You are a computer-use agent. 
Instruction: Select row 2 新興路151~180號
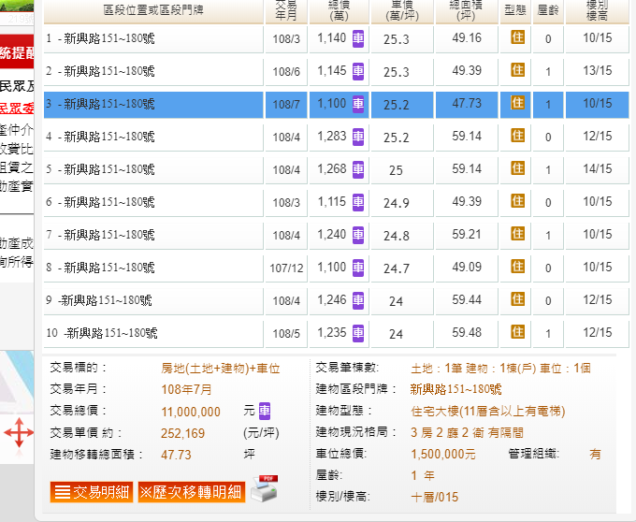click(153, 72)
